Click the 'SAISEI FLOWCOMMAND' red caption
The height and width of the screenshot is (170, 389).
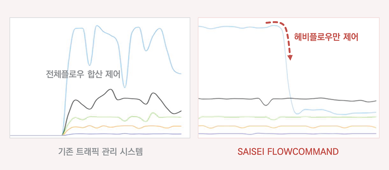pyautogui.click(x=288, y=152)
